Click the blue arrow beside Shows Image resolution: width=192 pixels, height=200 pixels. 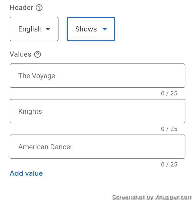click(x=105, y=29)
